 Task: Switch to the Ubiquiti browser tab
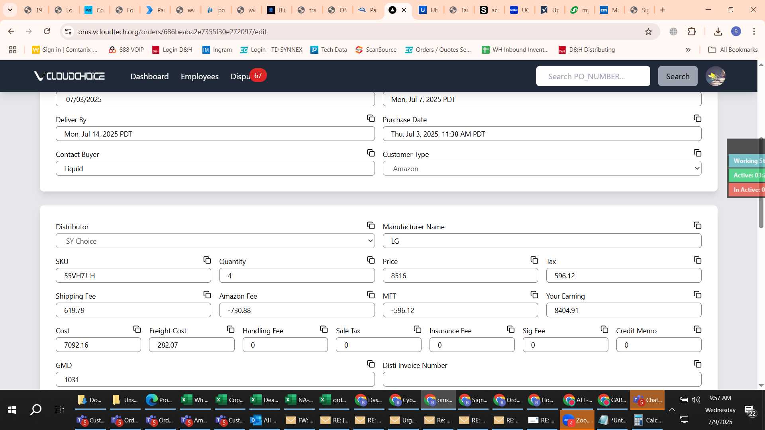pyautogui.click(x=429, y=10)
